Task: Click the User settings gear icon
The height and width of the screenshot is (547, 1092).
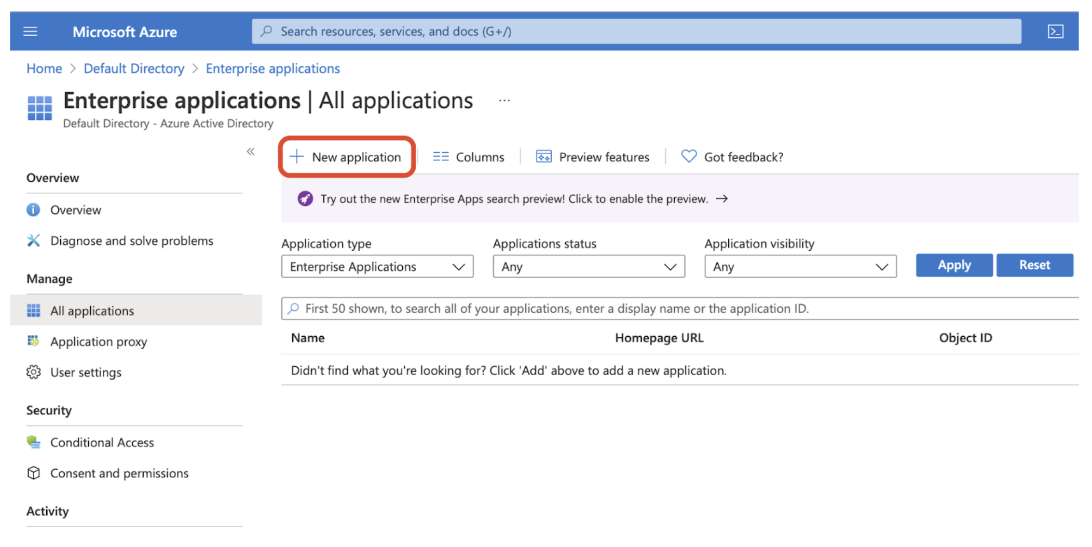Action: (33, 372)
